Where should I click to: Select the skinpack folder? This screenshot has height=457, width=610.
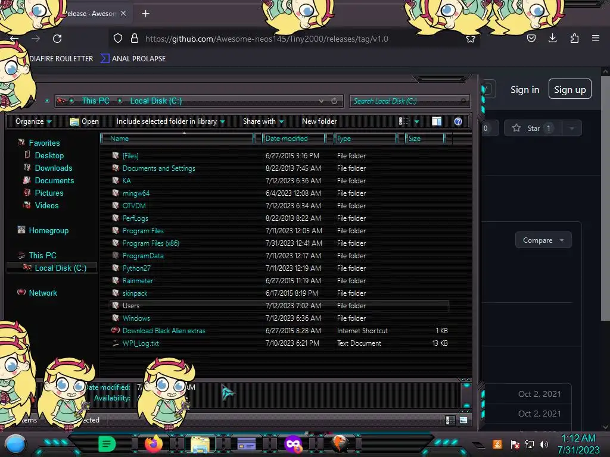[135, 293]
